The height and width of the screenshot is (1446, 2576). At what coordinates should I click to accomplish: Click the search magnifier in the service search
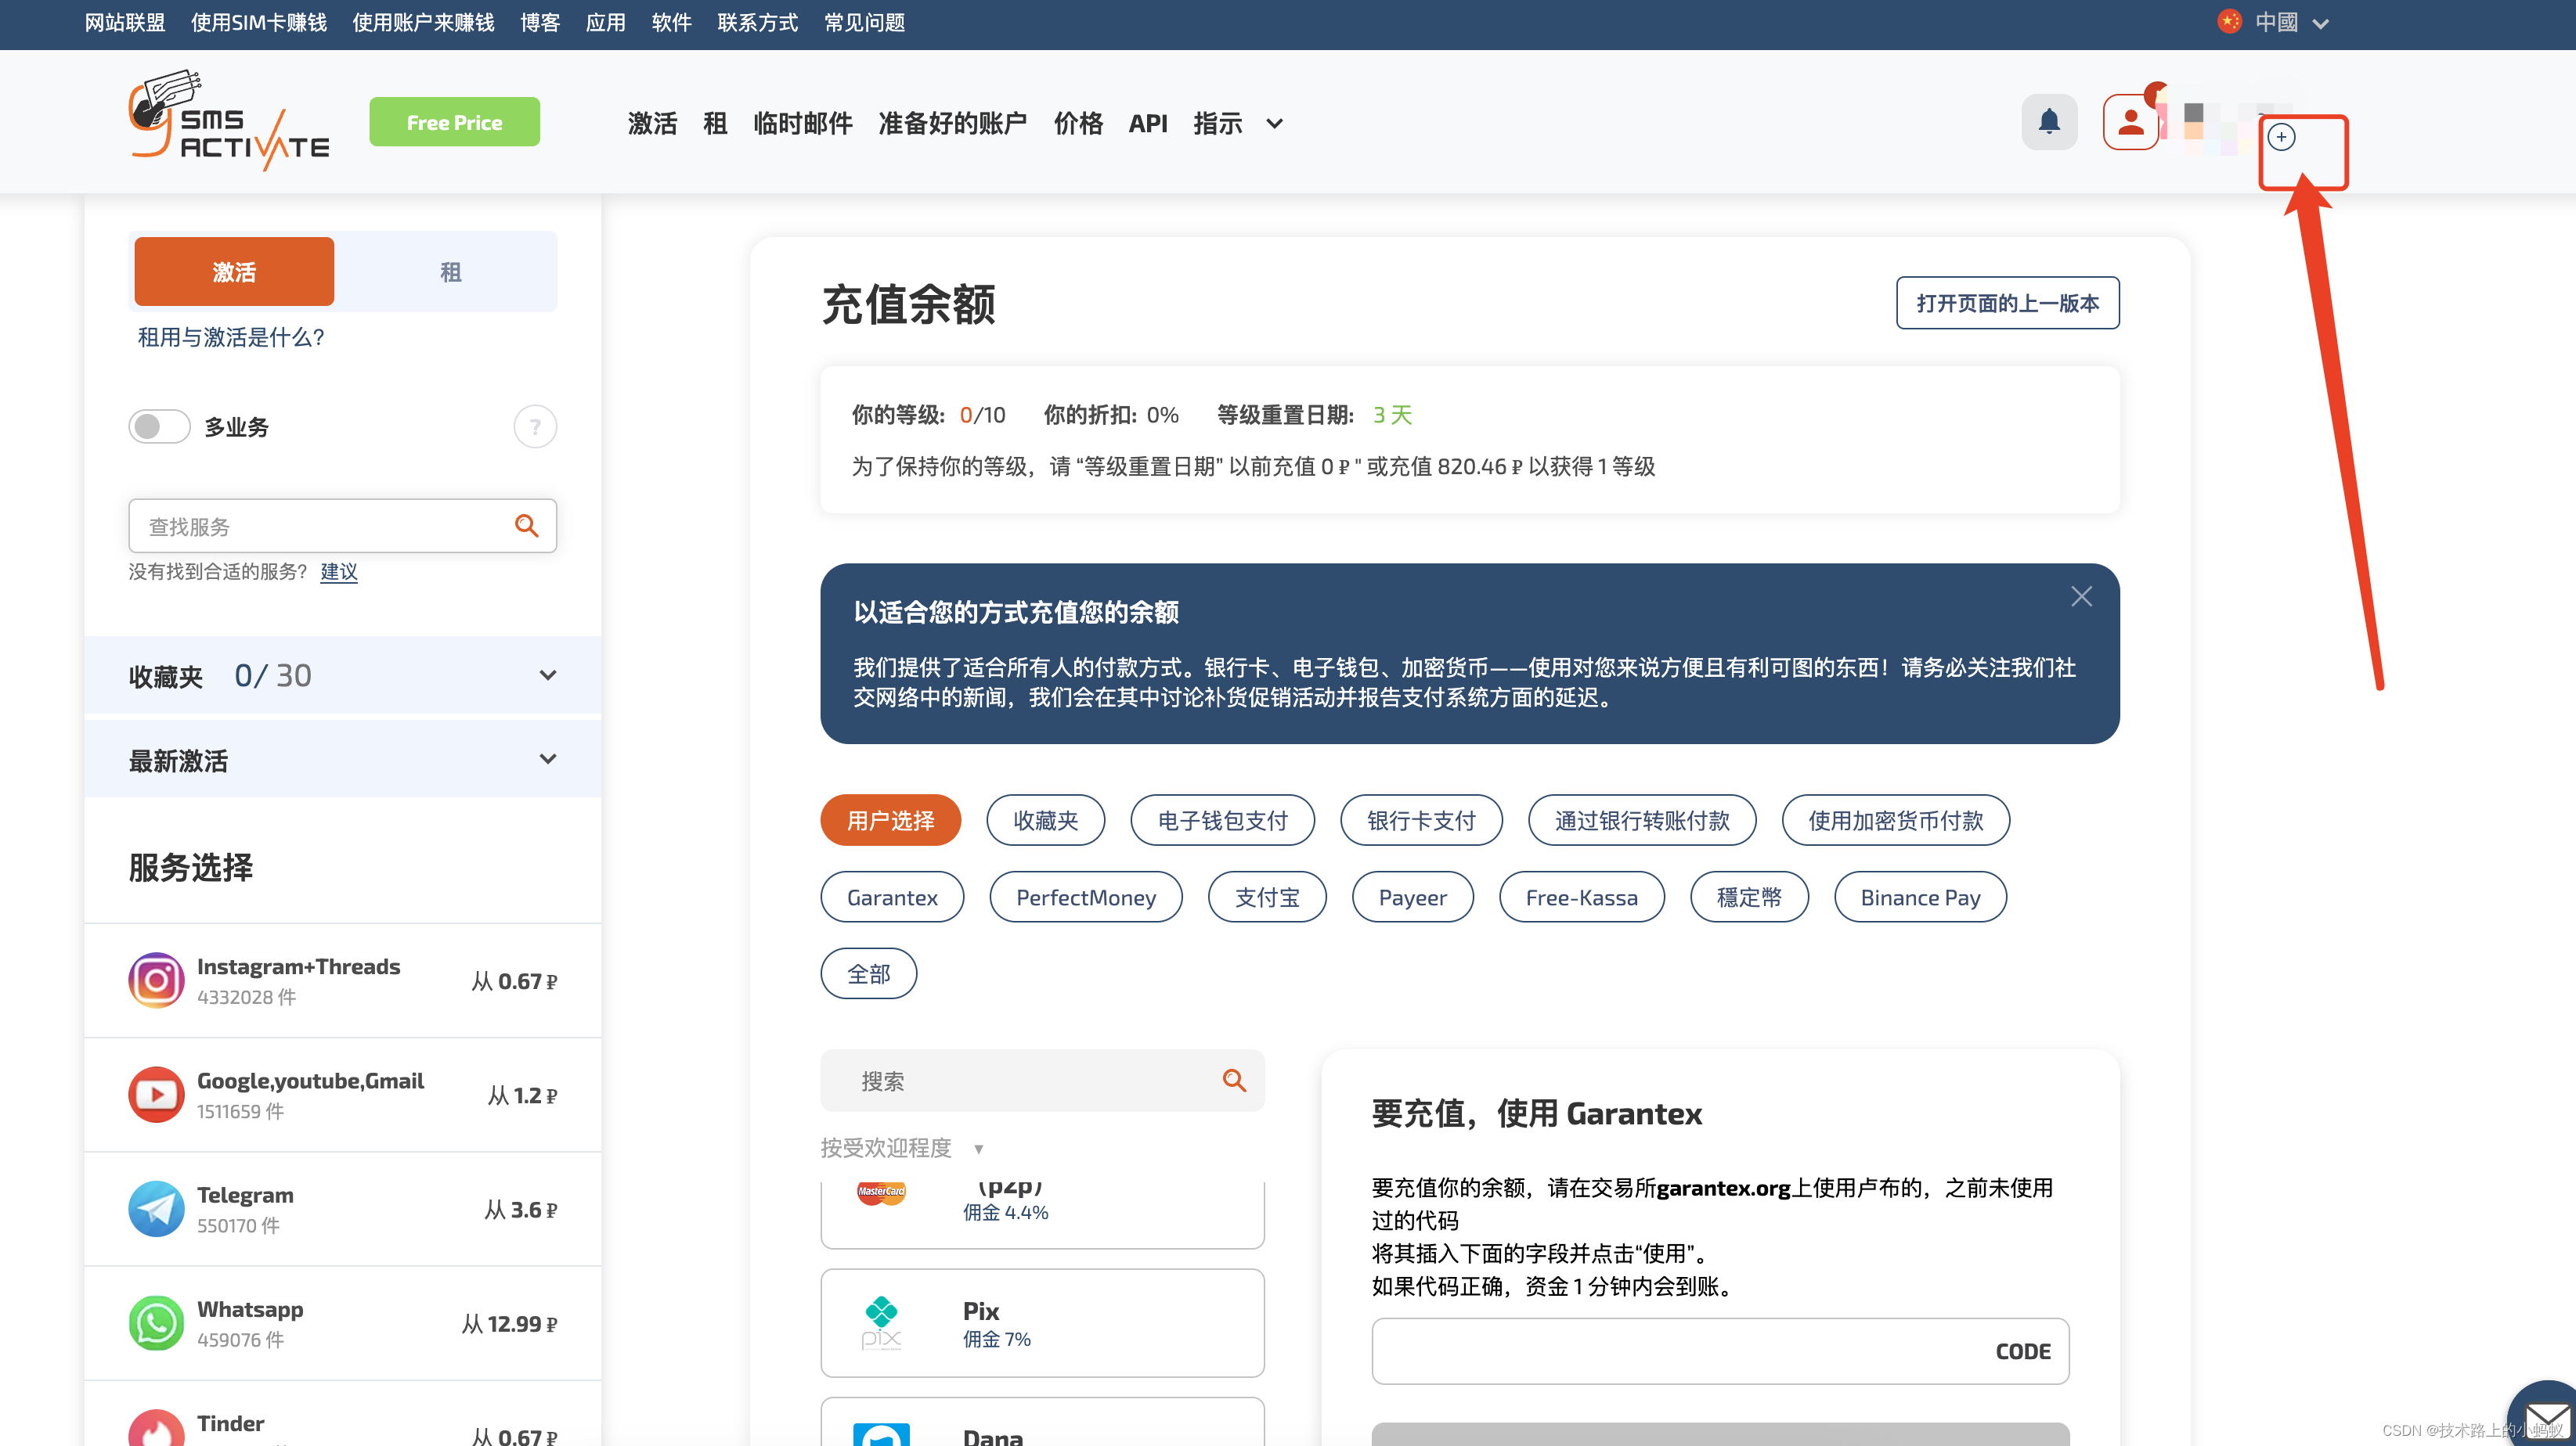527,524
